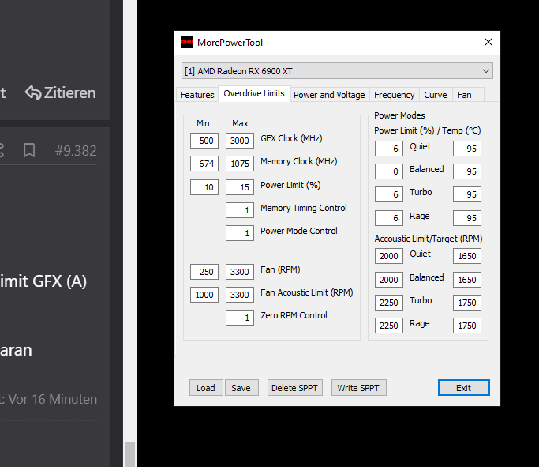Screen dimensions: 539x467
Task: Go to the Frequency tab
Action: (x=395, y=95)
